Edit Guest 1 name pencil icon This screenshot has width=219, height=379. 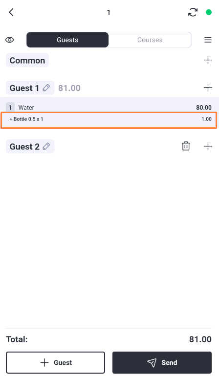(x=46, y=88)
